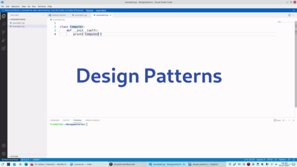Expand the OUTLINE section
This screenshot has height=167, width=297.
[x=14, y=156]
